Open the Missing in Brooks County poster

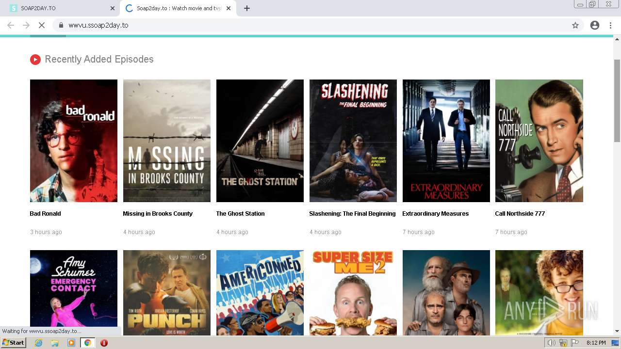pyautogui.click(x=167, y=141)
